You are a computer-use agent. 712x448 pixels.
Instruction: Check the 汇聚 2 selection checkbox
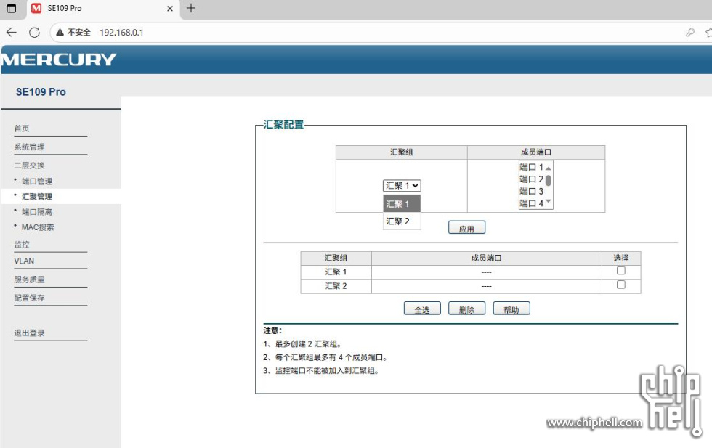(620, 285)
